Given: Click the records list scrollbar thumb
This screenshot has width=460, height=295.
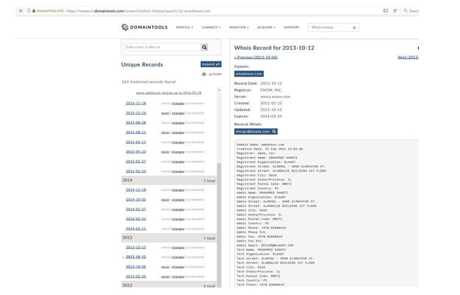Looking at the screenshot, I should pos(219,224).
